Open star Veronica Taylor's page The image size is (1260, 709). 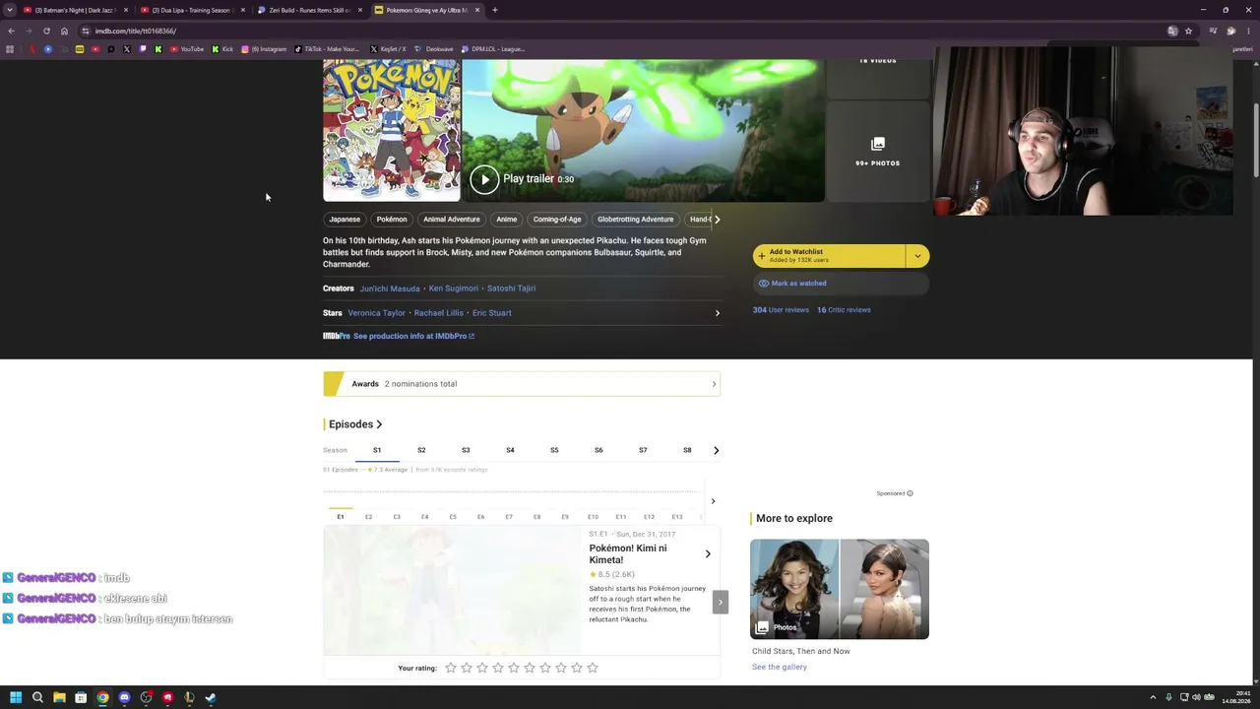pos(376,313)
